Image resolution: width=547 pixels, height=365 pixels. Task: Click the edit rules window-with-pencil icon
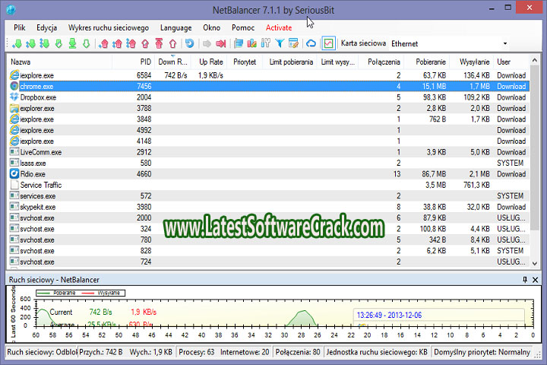(x=294, y=43)
